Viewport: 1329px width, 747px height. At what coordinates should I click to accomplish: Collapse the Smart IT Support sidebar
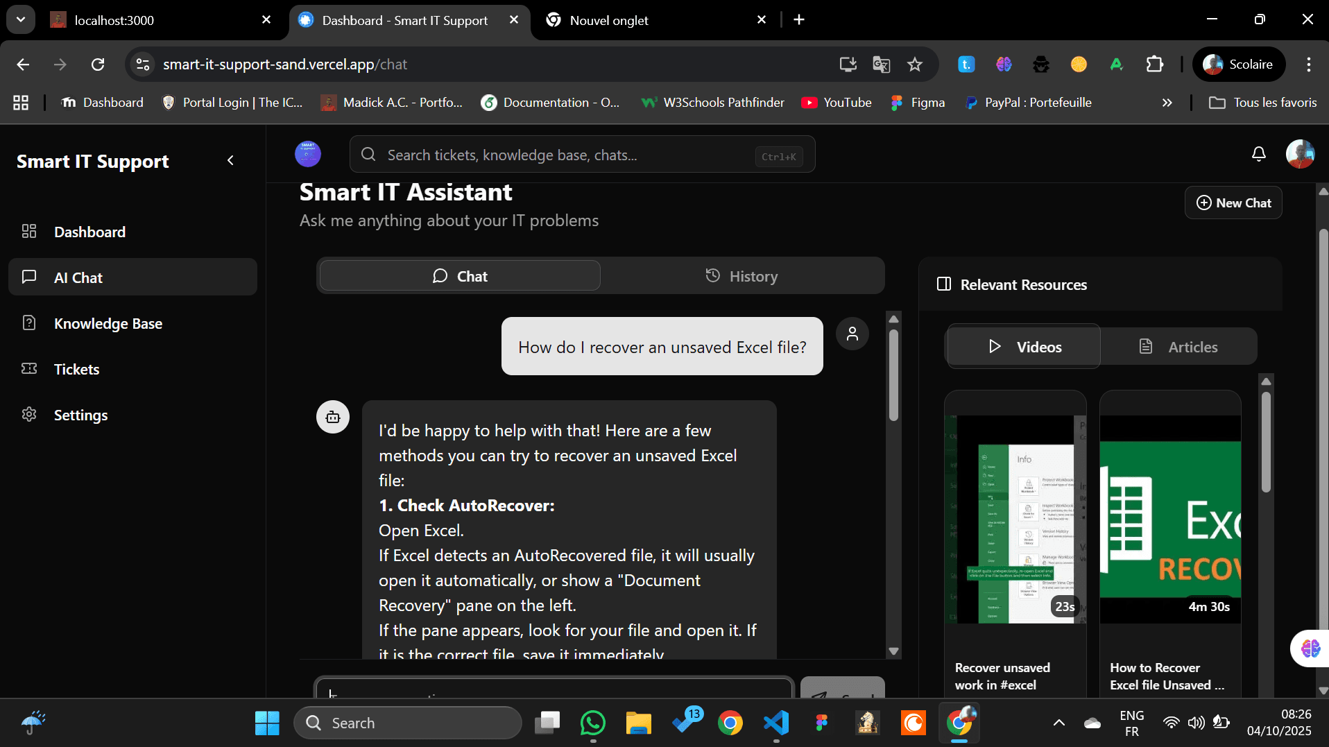230,161
